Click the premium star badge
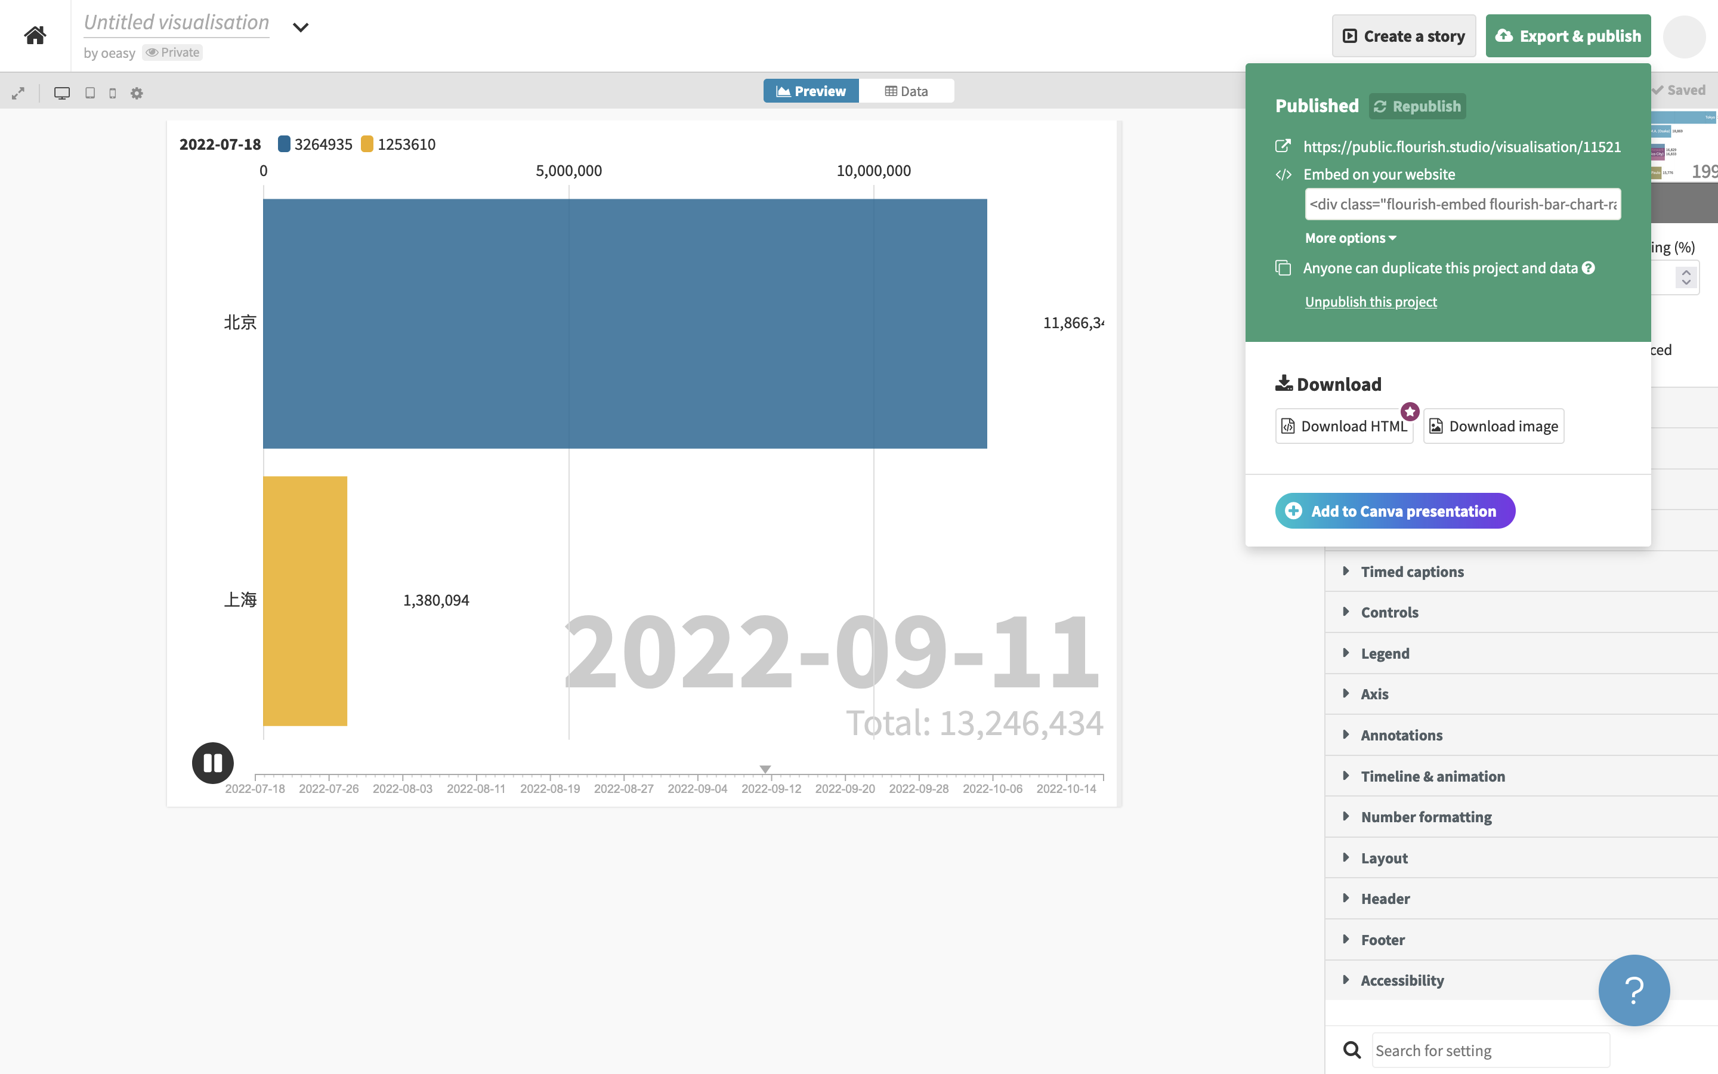 1410,411
